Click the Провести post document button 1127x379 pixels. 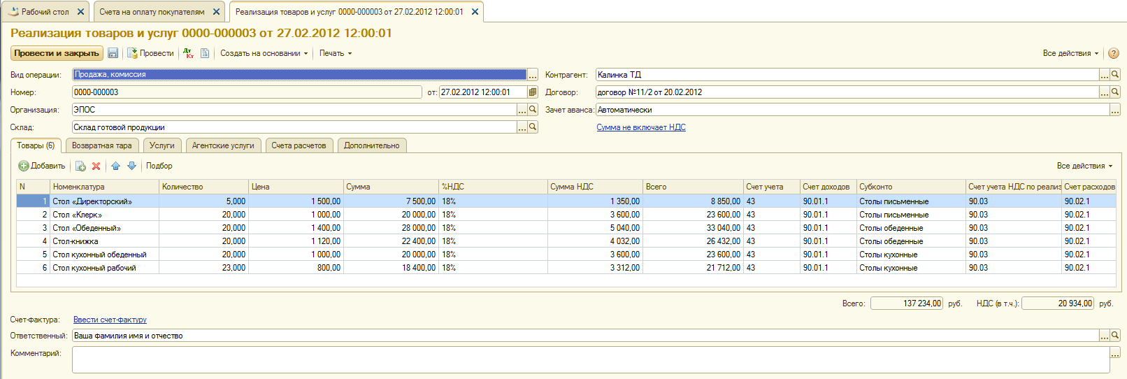point(150,53)
